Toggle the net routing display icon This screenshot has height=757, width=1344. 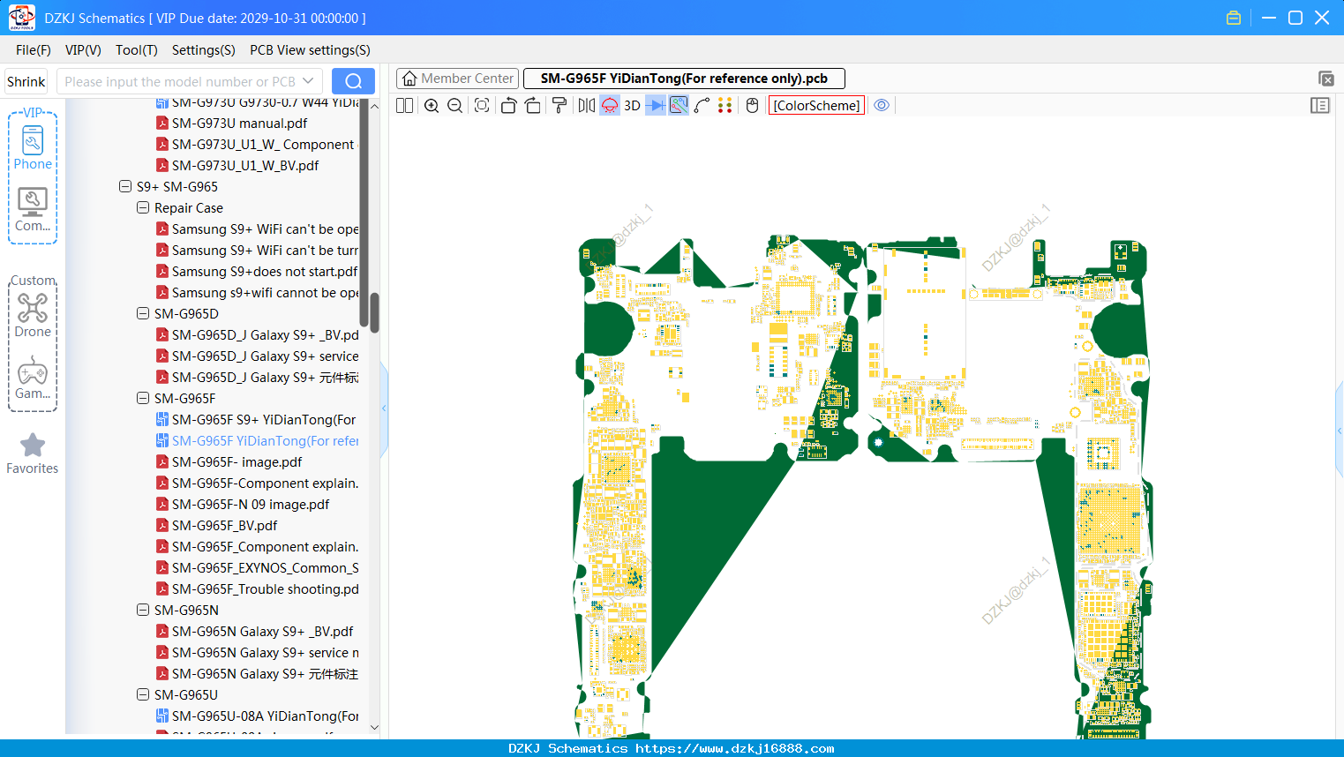[679, 106]
